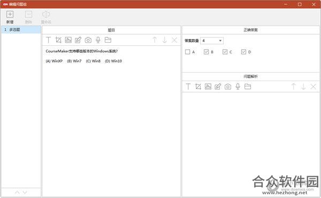321x198 pixels.
Task: Record audio with analysis panel microphone
Action: tap(238, 86)
